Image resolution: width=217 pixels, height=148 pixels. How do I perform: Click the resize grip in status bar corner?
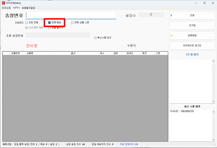point(215,145)
